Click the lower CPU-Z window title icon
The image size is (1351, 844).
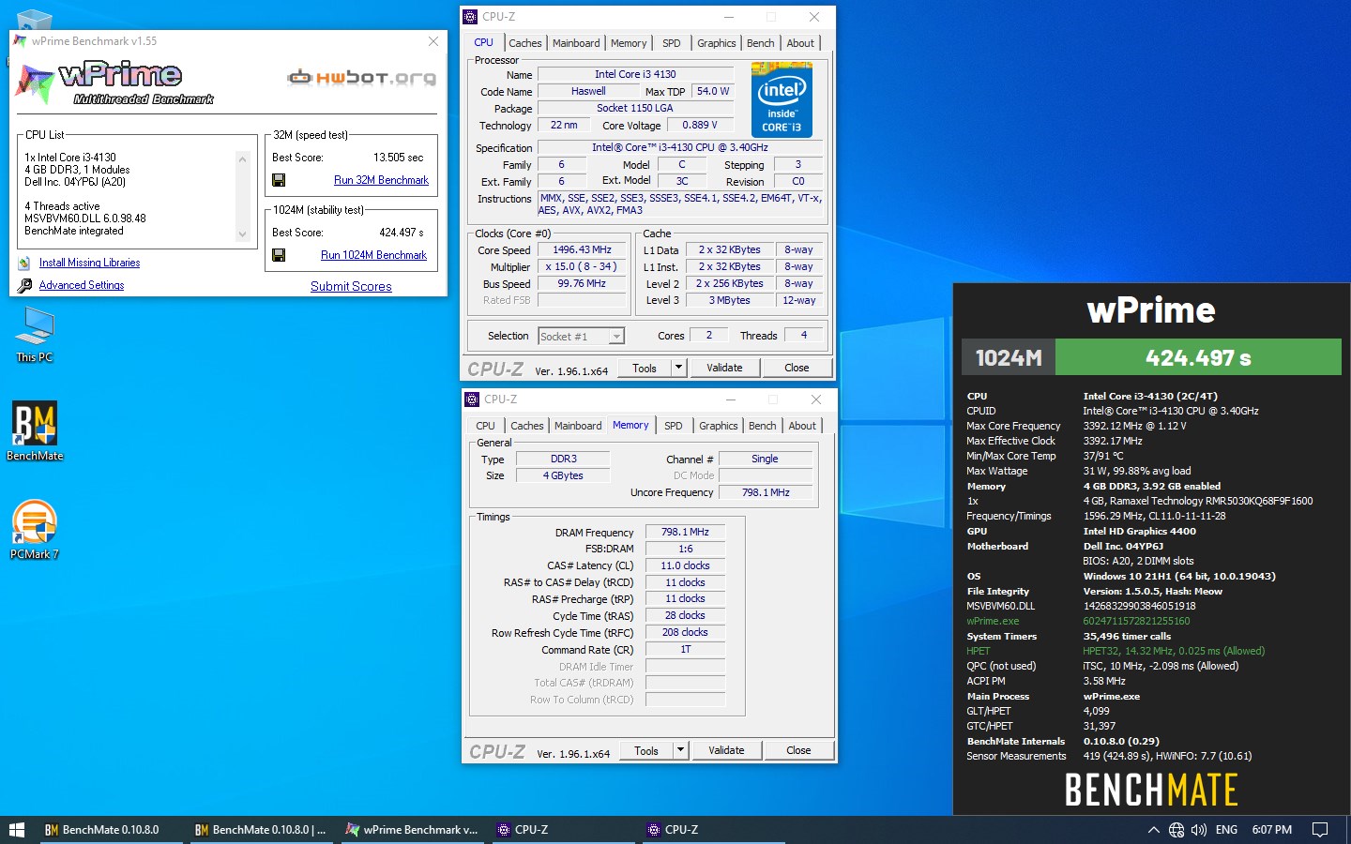[x=473, y=399]
